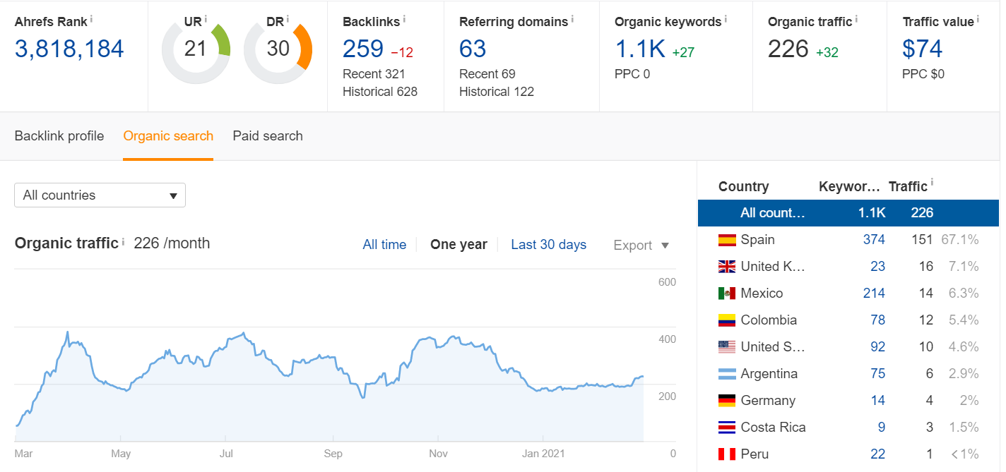
Task: Select One year chart range
Action: click(458, 245)
